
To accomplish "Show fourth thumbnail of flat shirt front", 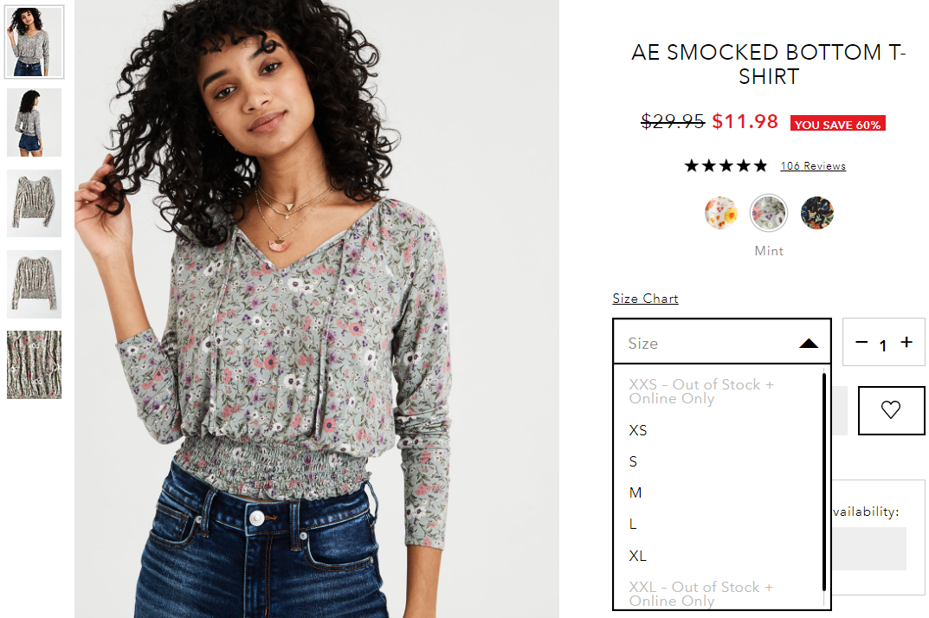I will click(x=35, y=285).
